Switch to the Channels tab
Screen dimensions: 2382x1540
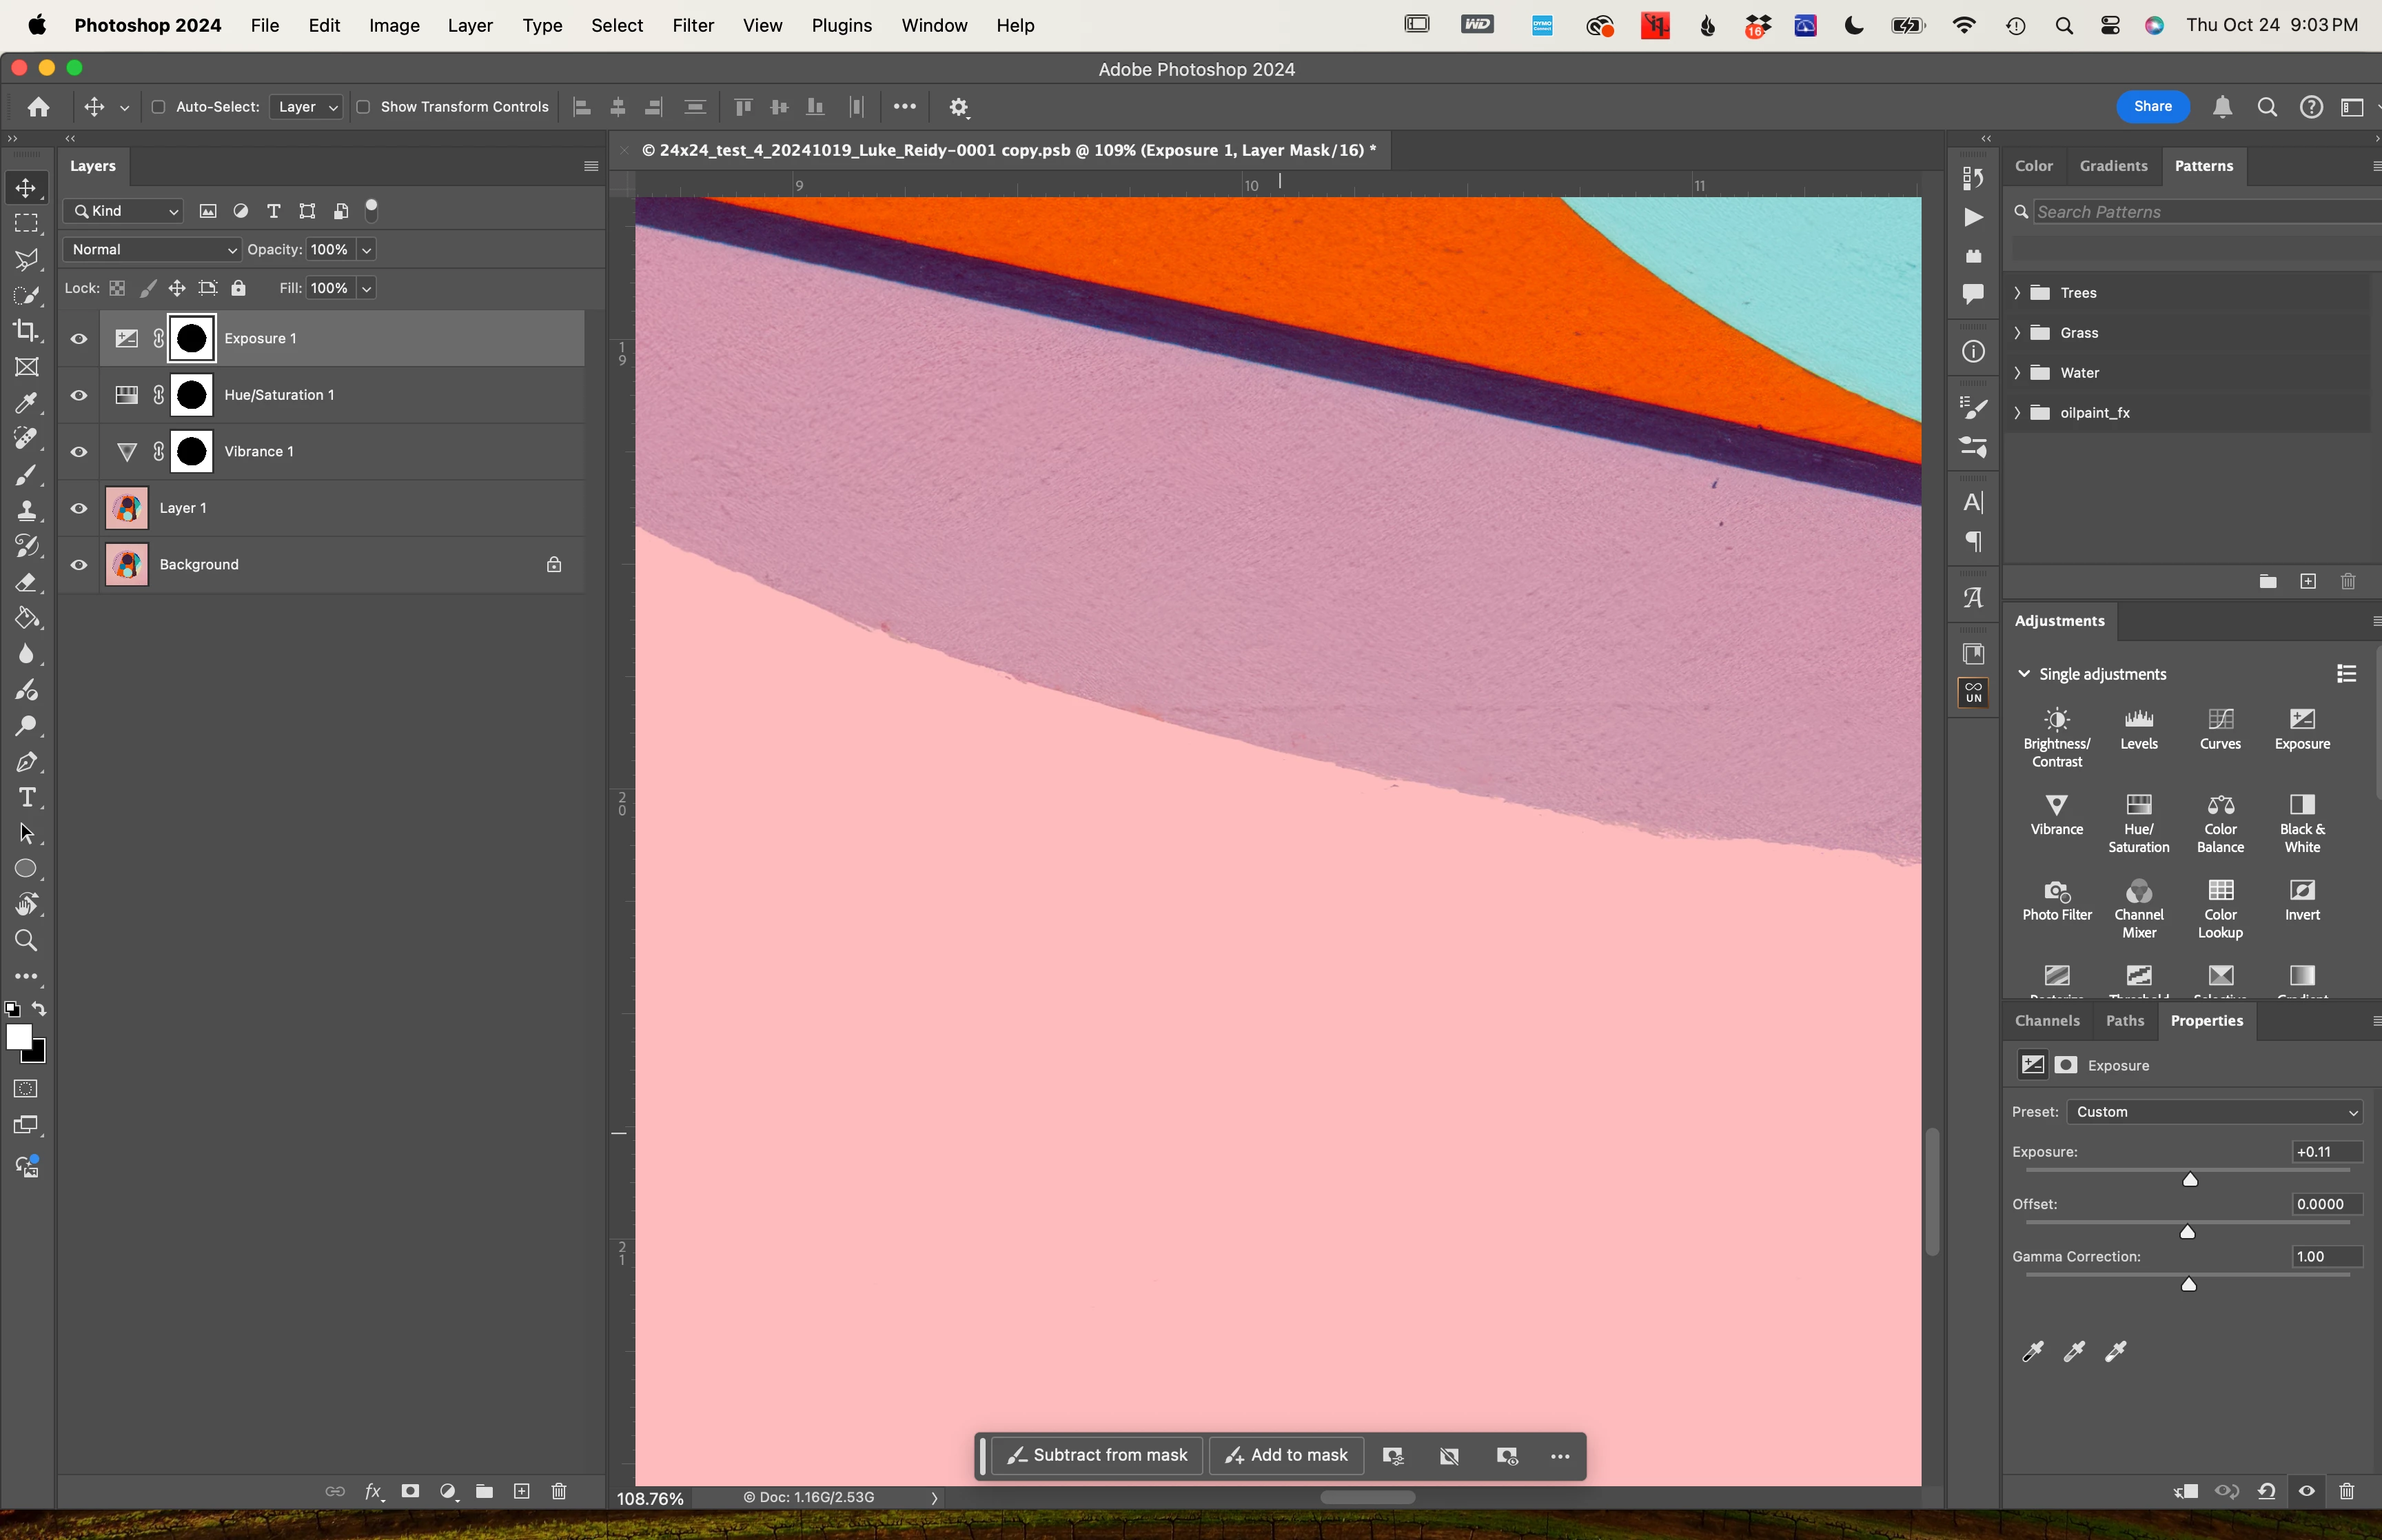click(x=2046, y=1020)
